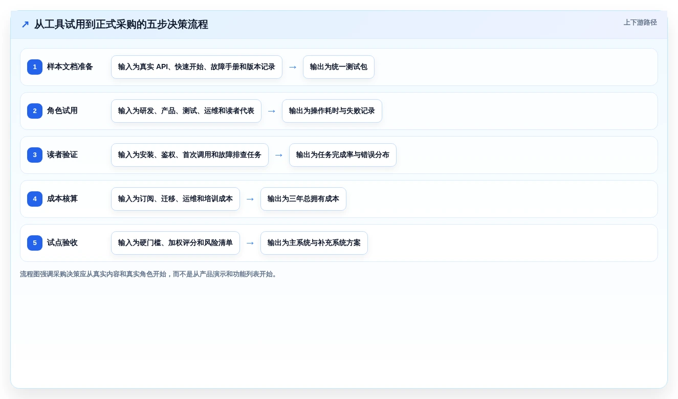Click the title 从工具试用到正式采购的五步决策流程

coord(121,25)
